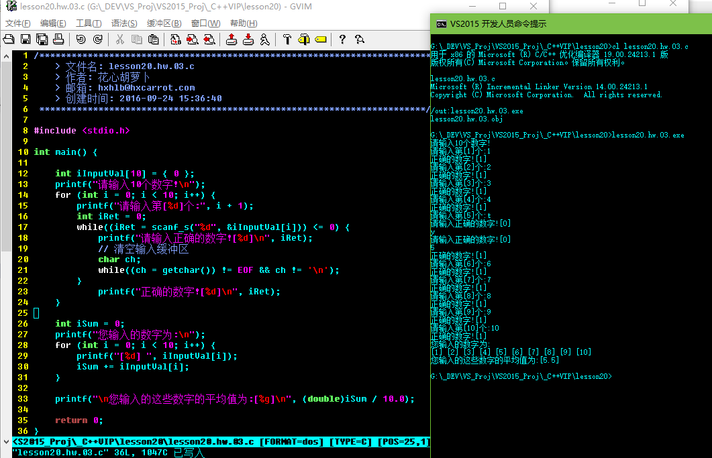This screenshot has height=458, width=712.
Task: Open the 编辑(E) menu
Action: (54, 23)
